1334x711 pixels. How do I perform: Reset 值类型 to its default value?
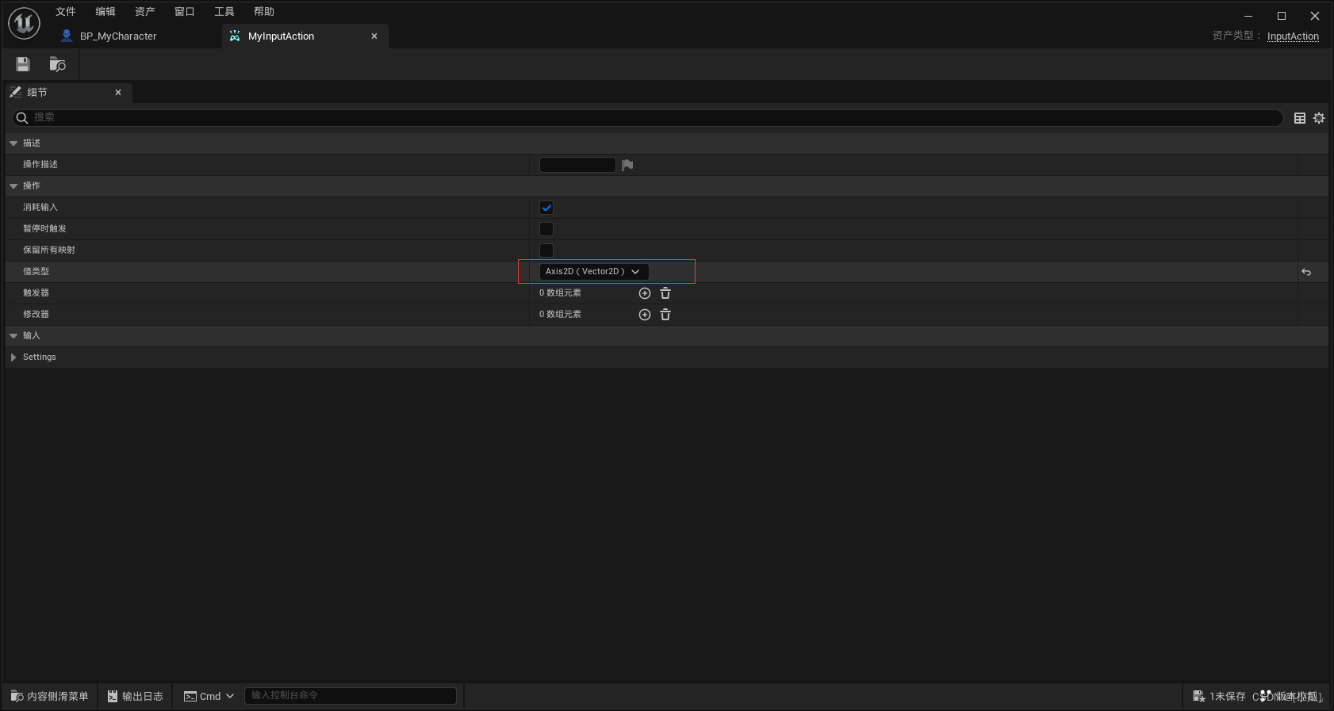1306,272
